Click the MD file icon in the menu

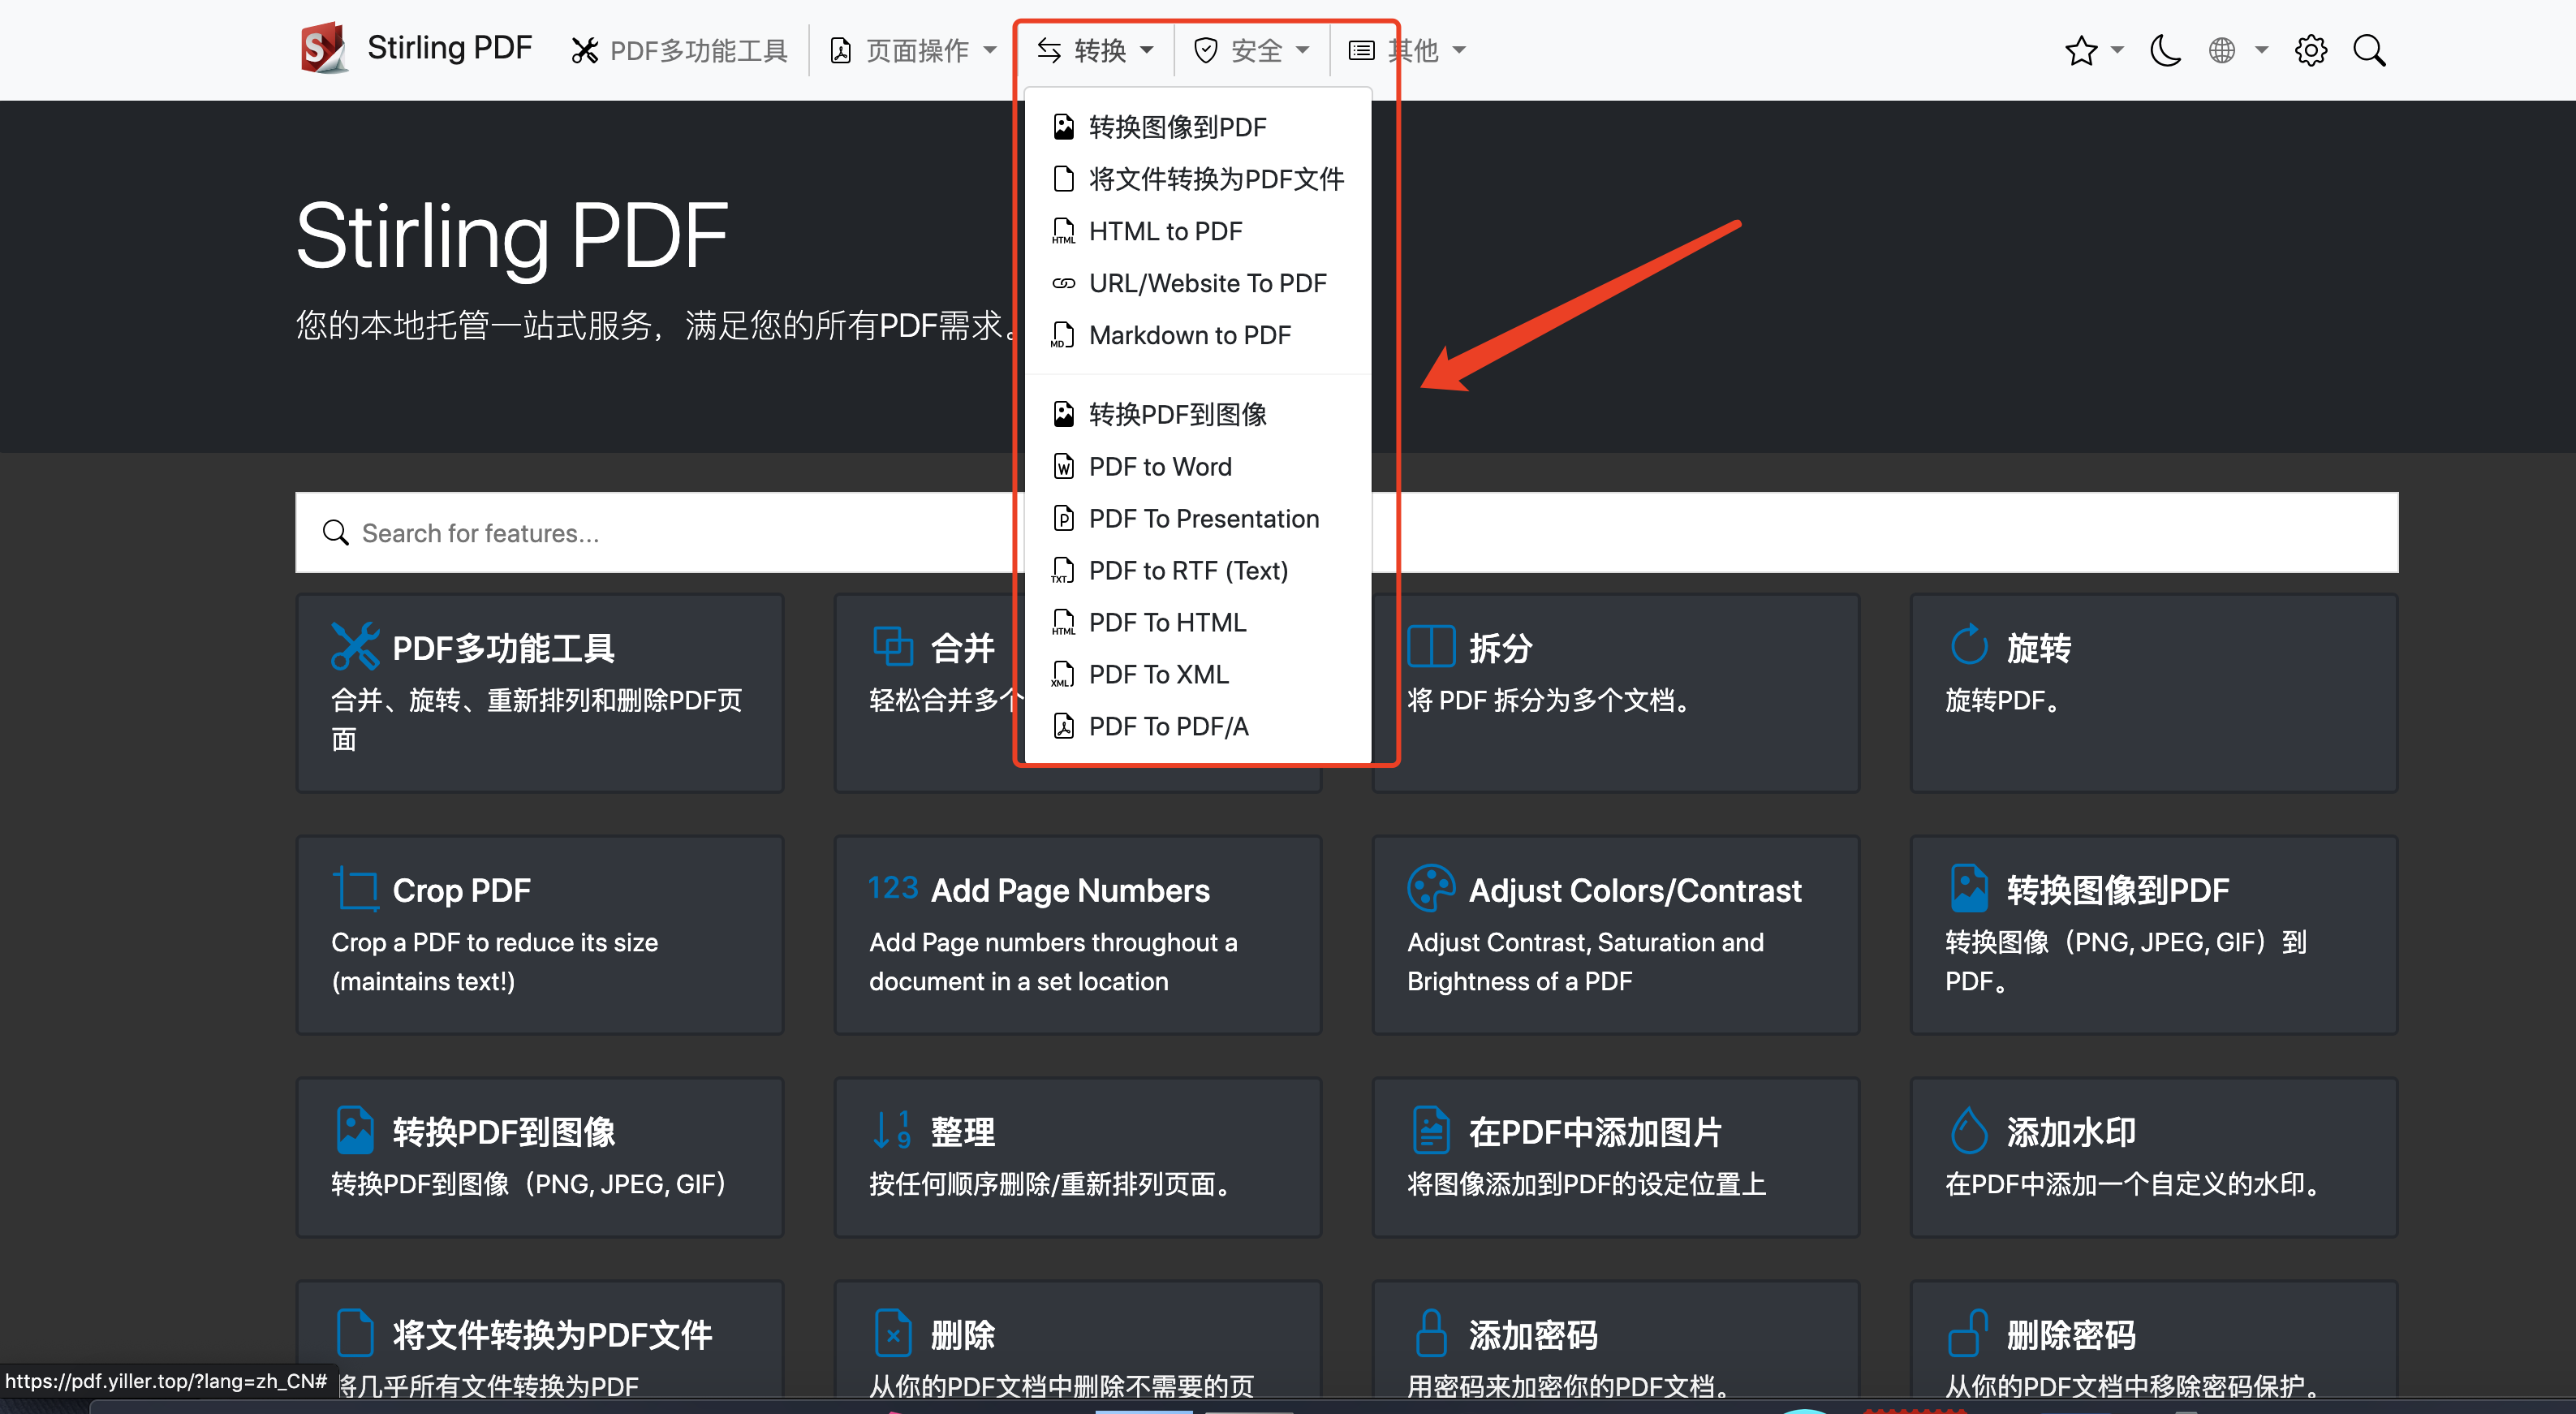click(1064, 335)
